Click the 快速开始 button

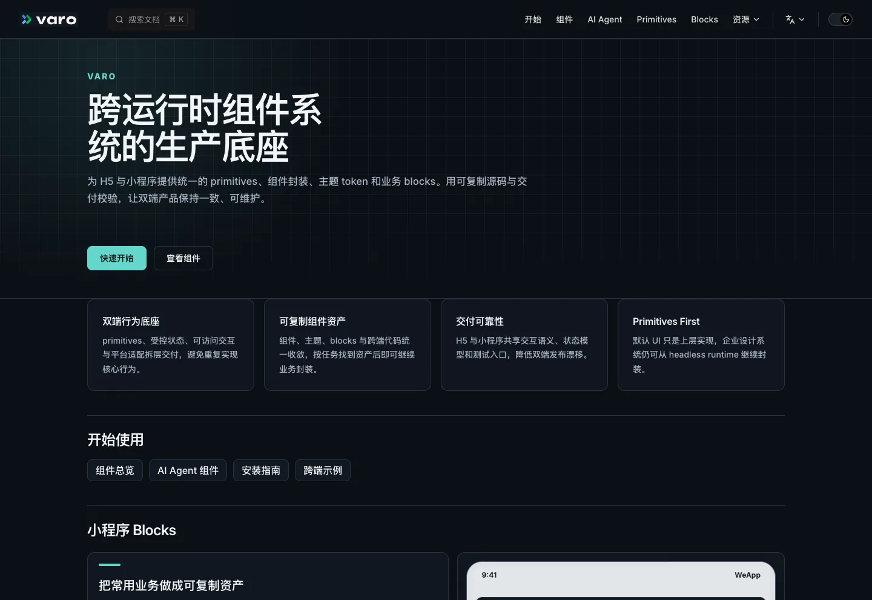[x=117, y=258]
